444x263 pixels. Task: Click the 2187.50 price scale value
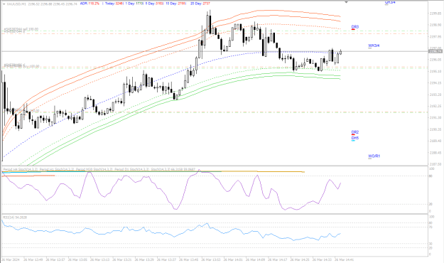(x=435, y=164)
